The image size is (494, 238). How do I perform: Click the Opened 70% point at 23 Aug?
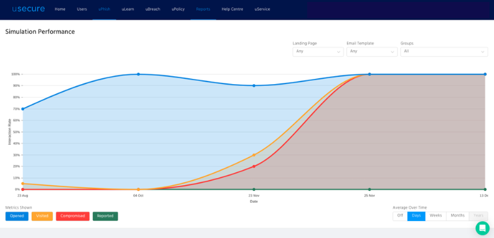pyautogui.click(x=23, y=109)
